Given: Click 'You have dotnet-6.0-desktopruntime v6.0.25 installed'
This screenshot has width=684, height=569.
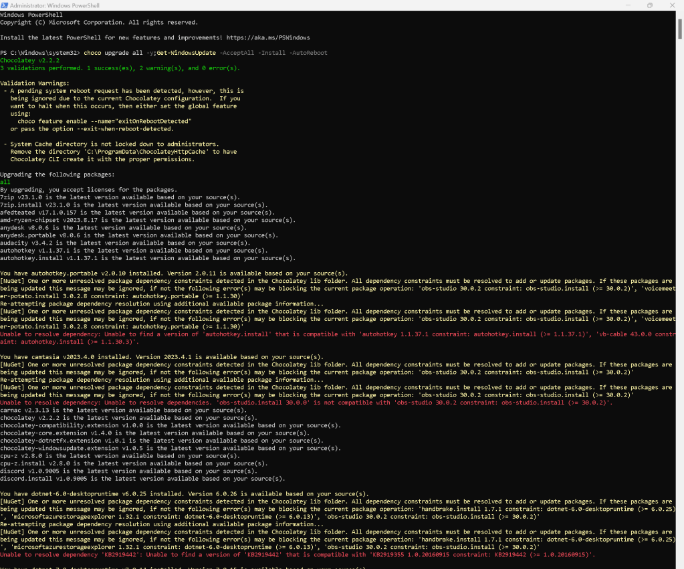Looking at the screenshot, I should point(92,494).
